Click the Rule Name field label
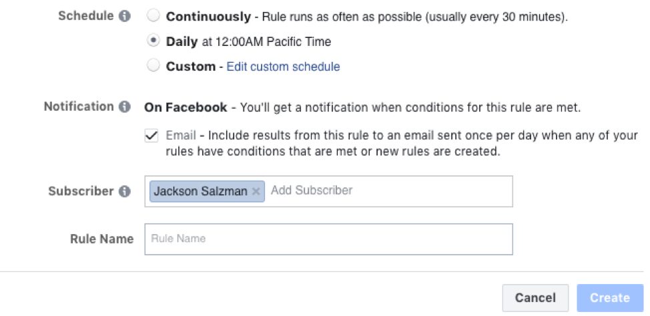Viewport: 650px width, 316px height. [x=101, y=239]
